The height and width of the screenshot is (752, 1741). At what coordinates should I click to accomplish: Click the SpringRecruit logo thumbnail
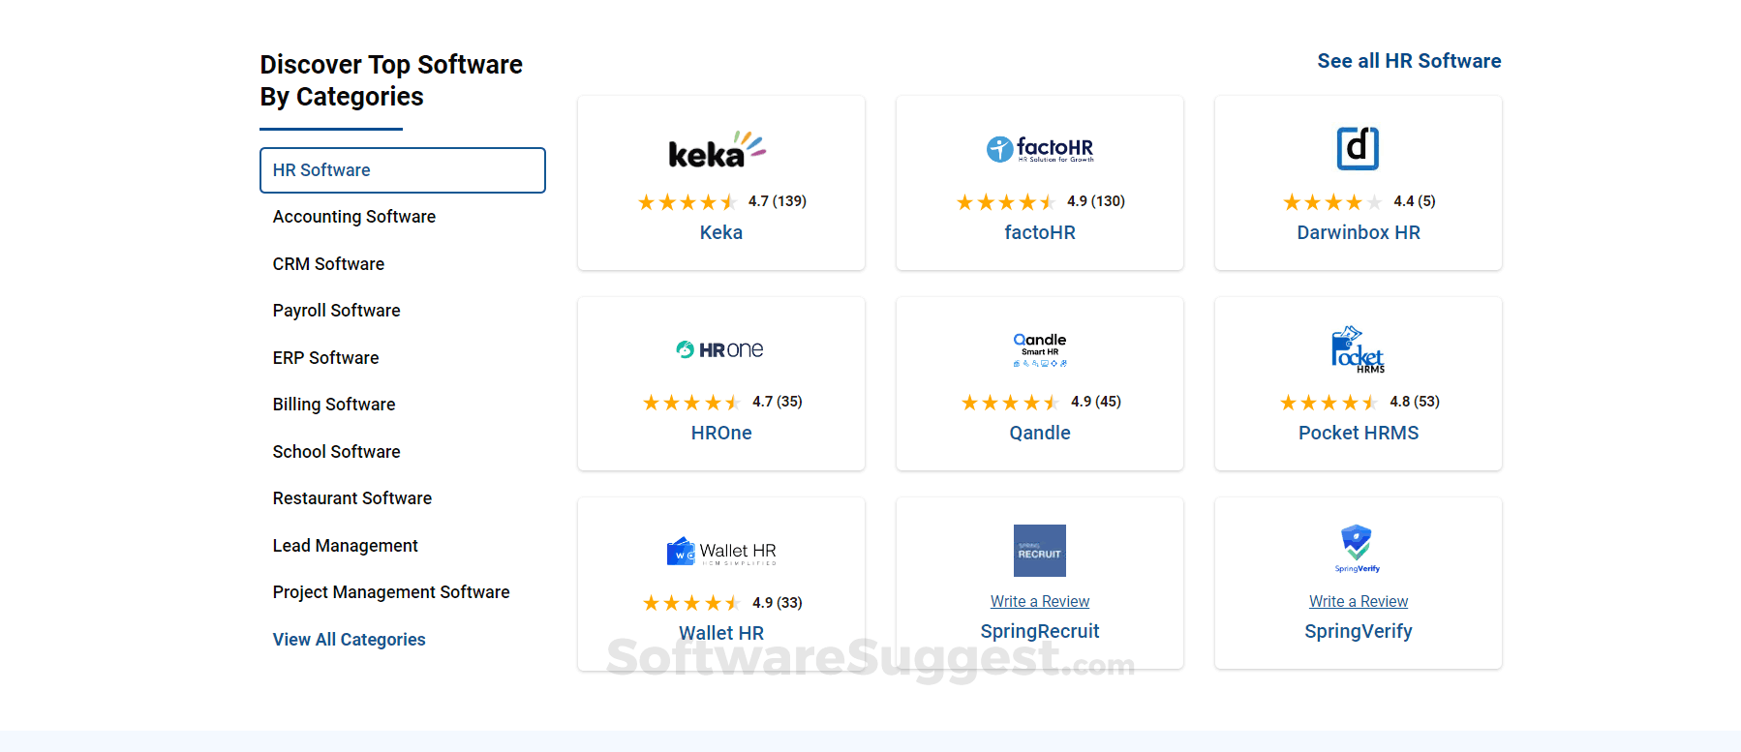pos(1040,551)
